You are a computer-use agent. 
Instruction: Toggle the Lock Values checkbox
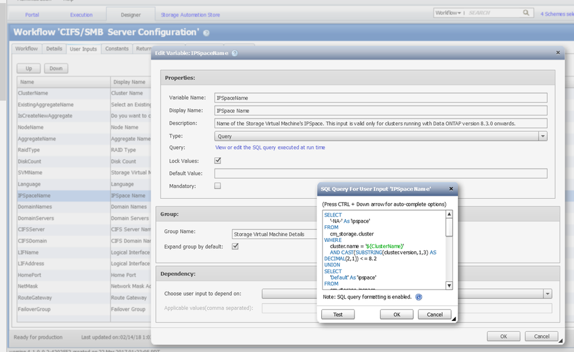point(217,161)
